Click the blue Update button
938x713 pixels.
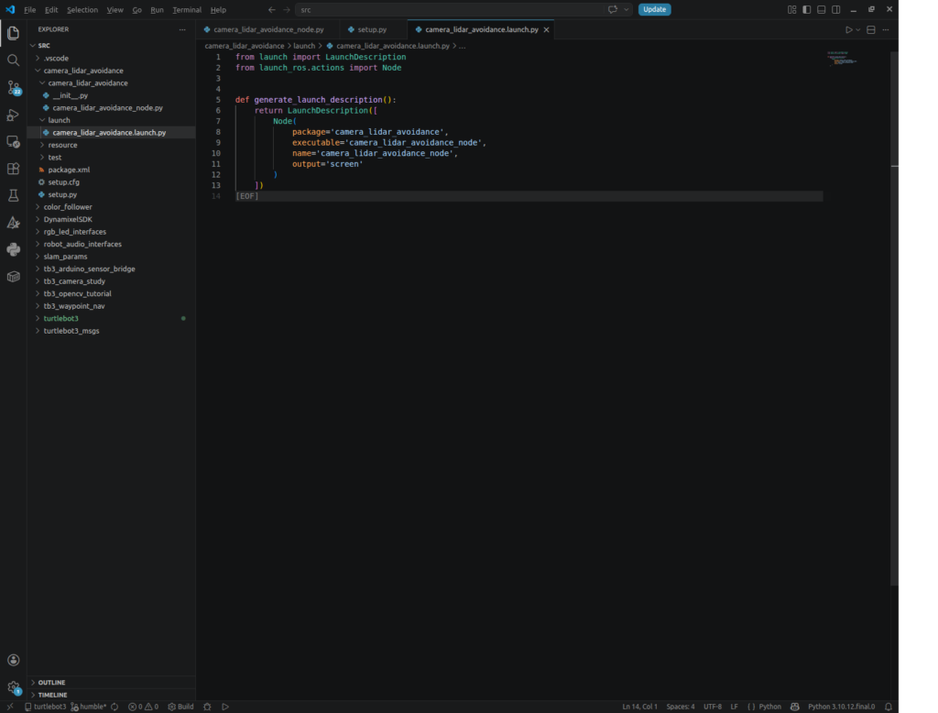pyautogui.click(x=654, y=9)
